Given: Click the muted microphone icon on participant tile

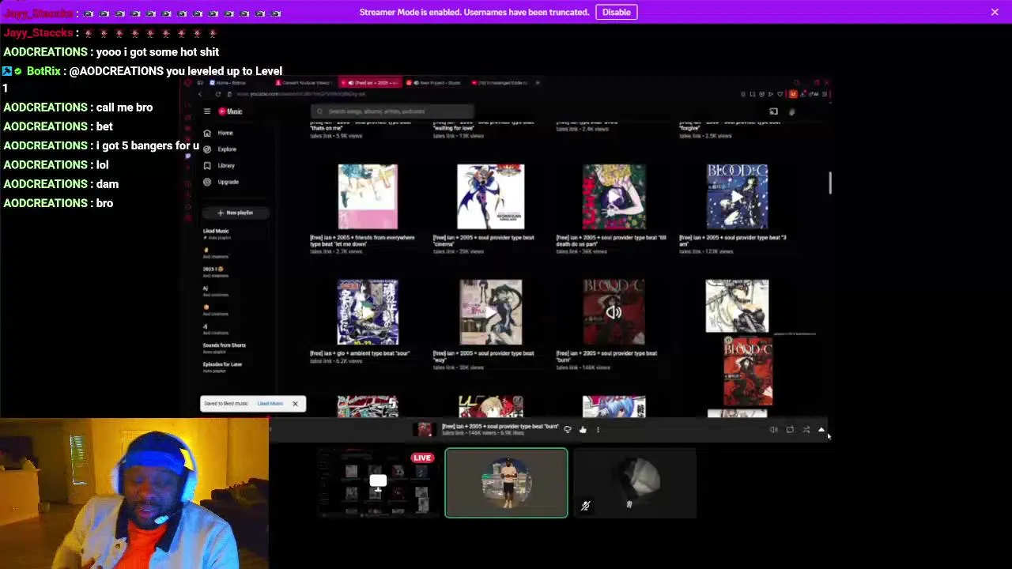Looking at the screenshot, I should pos(586,506).
